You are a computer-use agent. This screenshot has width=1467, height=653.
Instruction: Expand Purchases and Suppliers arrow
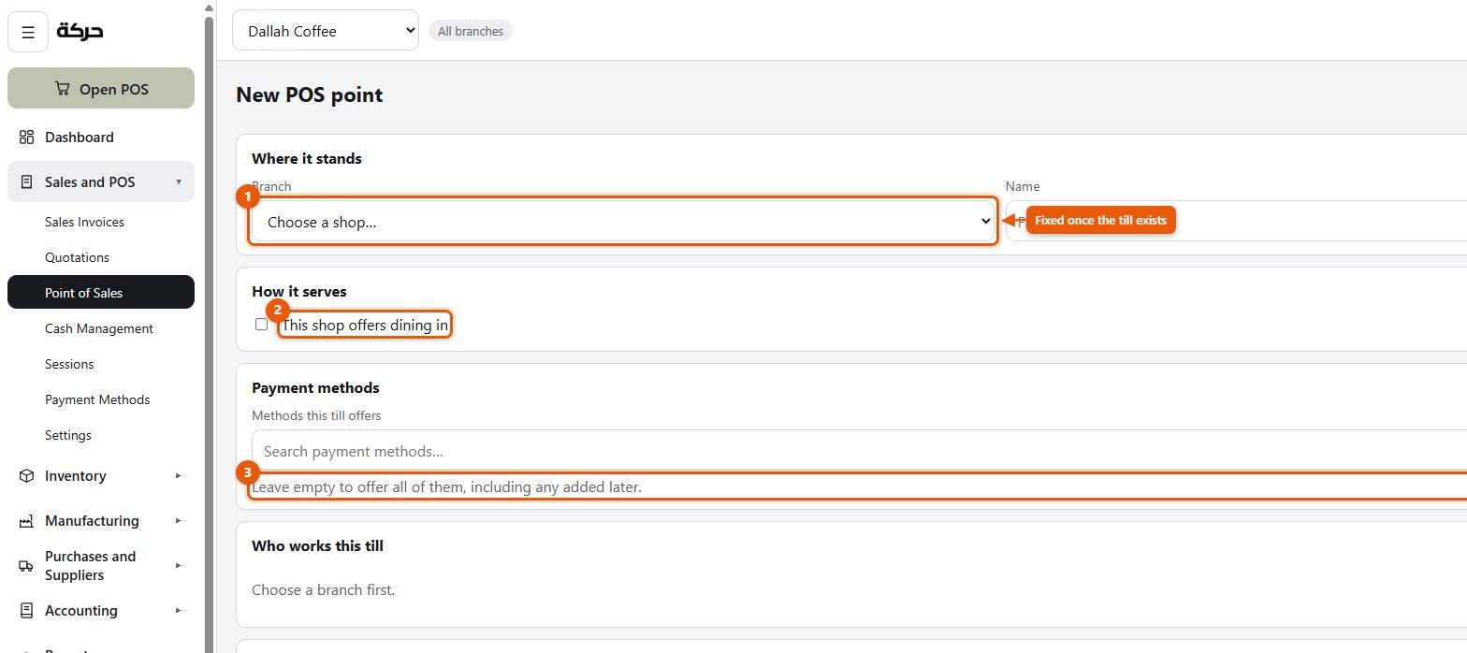click(x=178, y=565)
